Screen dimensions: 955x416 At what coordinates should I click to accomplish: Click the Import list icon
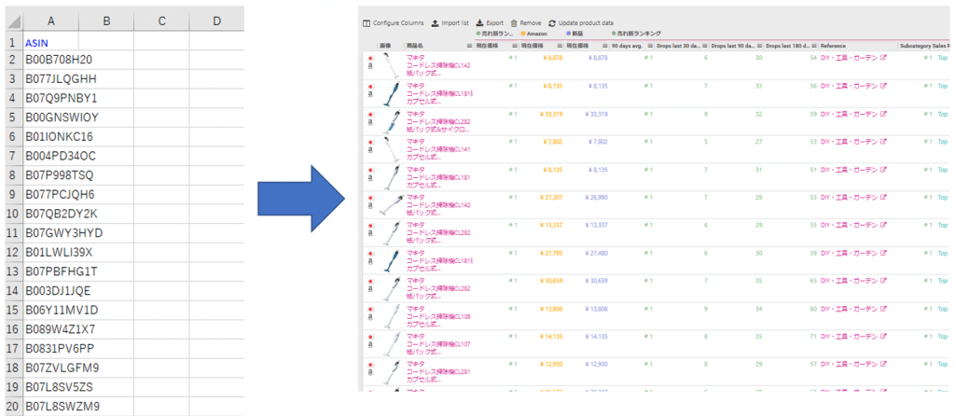436,22
